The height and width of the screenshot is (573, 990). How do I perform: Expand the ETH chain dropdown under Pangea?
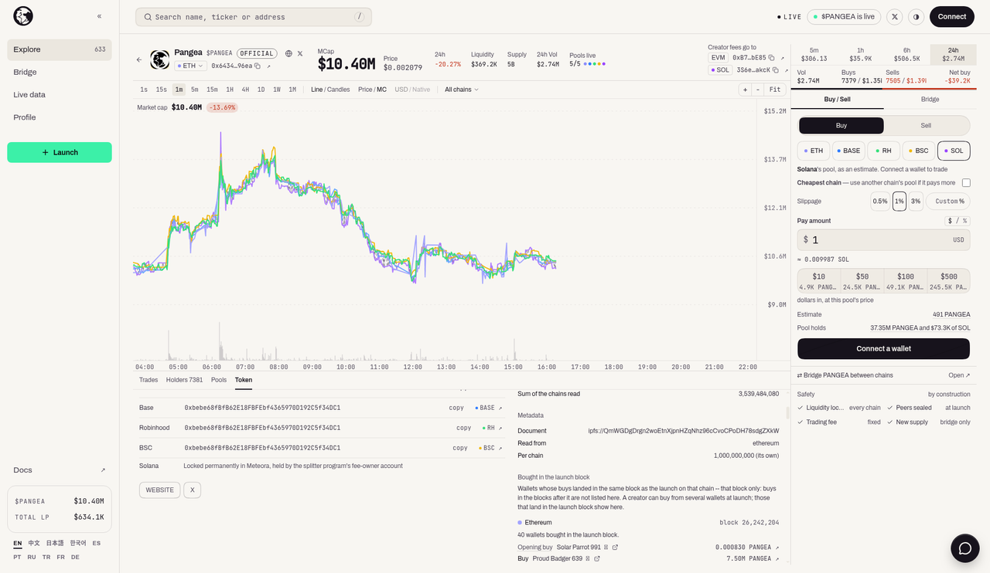tap(190, 66)
